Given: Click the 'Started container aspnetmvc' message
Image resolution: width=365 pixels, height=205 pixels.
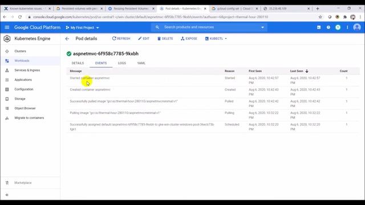Looking at the screenshot, I should pyautogui.click(x=90, y=78).
